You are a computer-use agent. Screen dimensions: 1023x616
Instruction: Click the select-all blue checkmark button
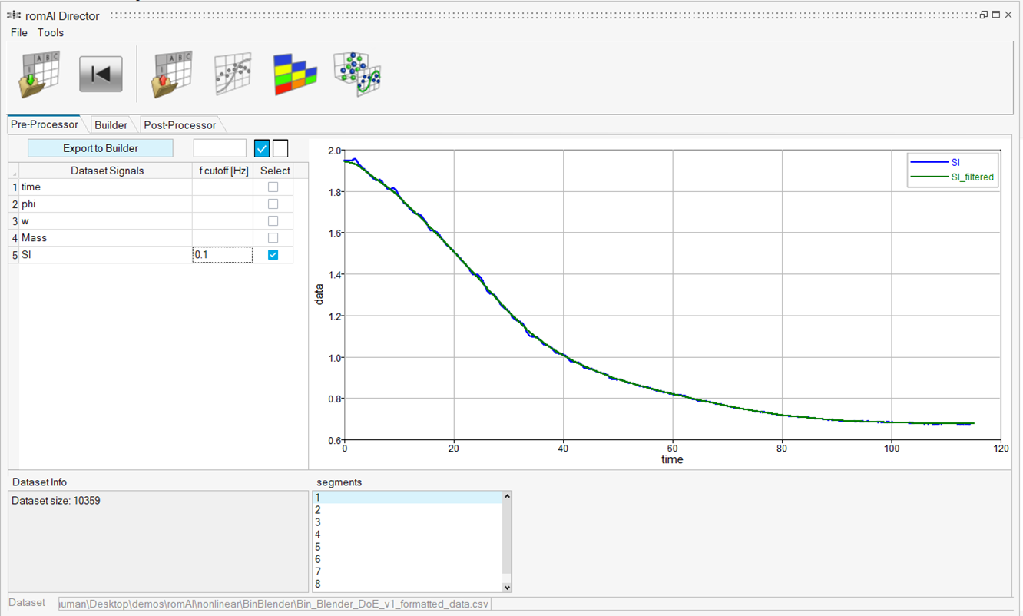262,148
